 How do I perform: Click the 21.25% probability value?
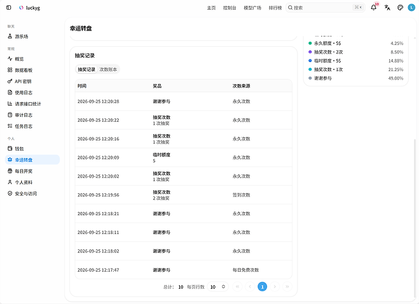[396, 69]
